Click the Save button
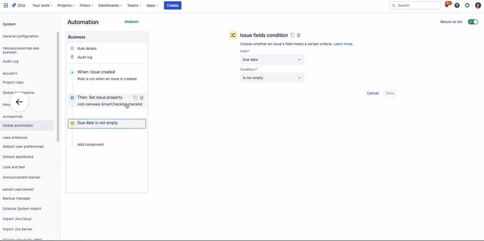Viewport: 484px width, 241px height. (390, 93)
